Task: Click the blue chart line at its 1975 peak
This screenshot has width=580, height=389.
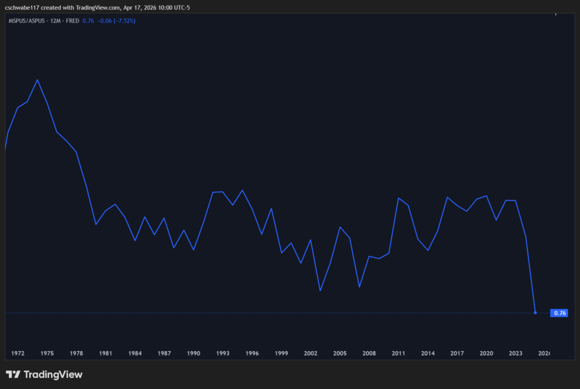Action: tap(38, 80)
